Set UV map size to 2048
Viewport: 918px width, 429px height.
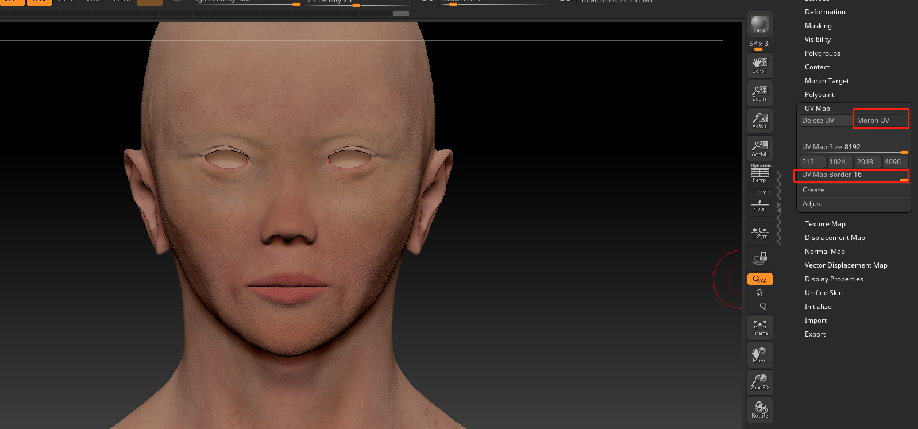click(867, 162)
